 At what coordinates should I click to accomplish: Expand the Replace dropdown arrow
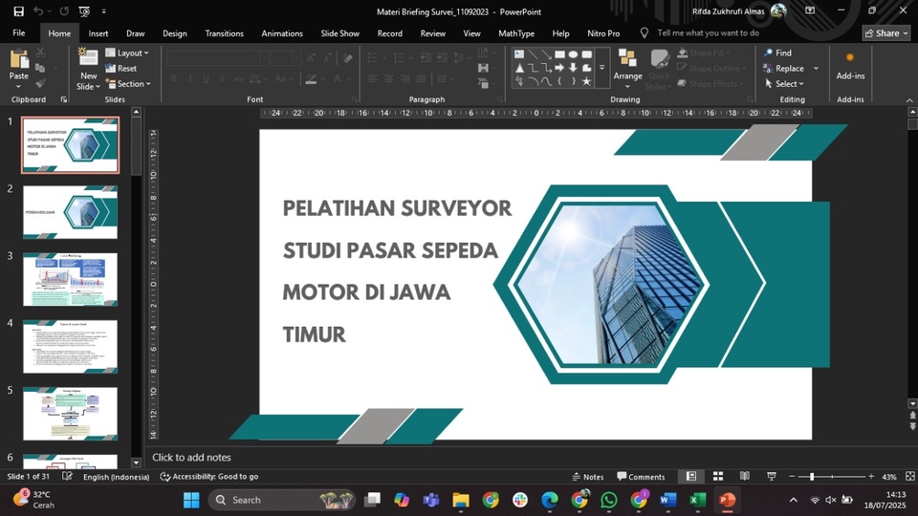[x=816, y=69]
